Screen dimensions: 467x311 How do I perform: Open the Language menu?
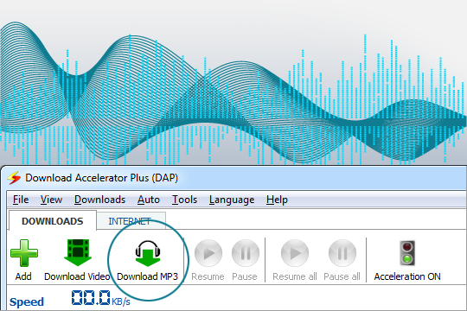point(232,200)
